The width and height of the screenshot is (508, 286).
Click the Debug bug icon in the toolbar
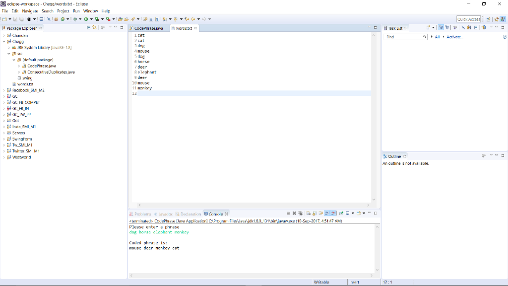point(75,19)
